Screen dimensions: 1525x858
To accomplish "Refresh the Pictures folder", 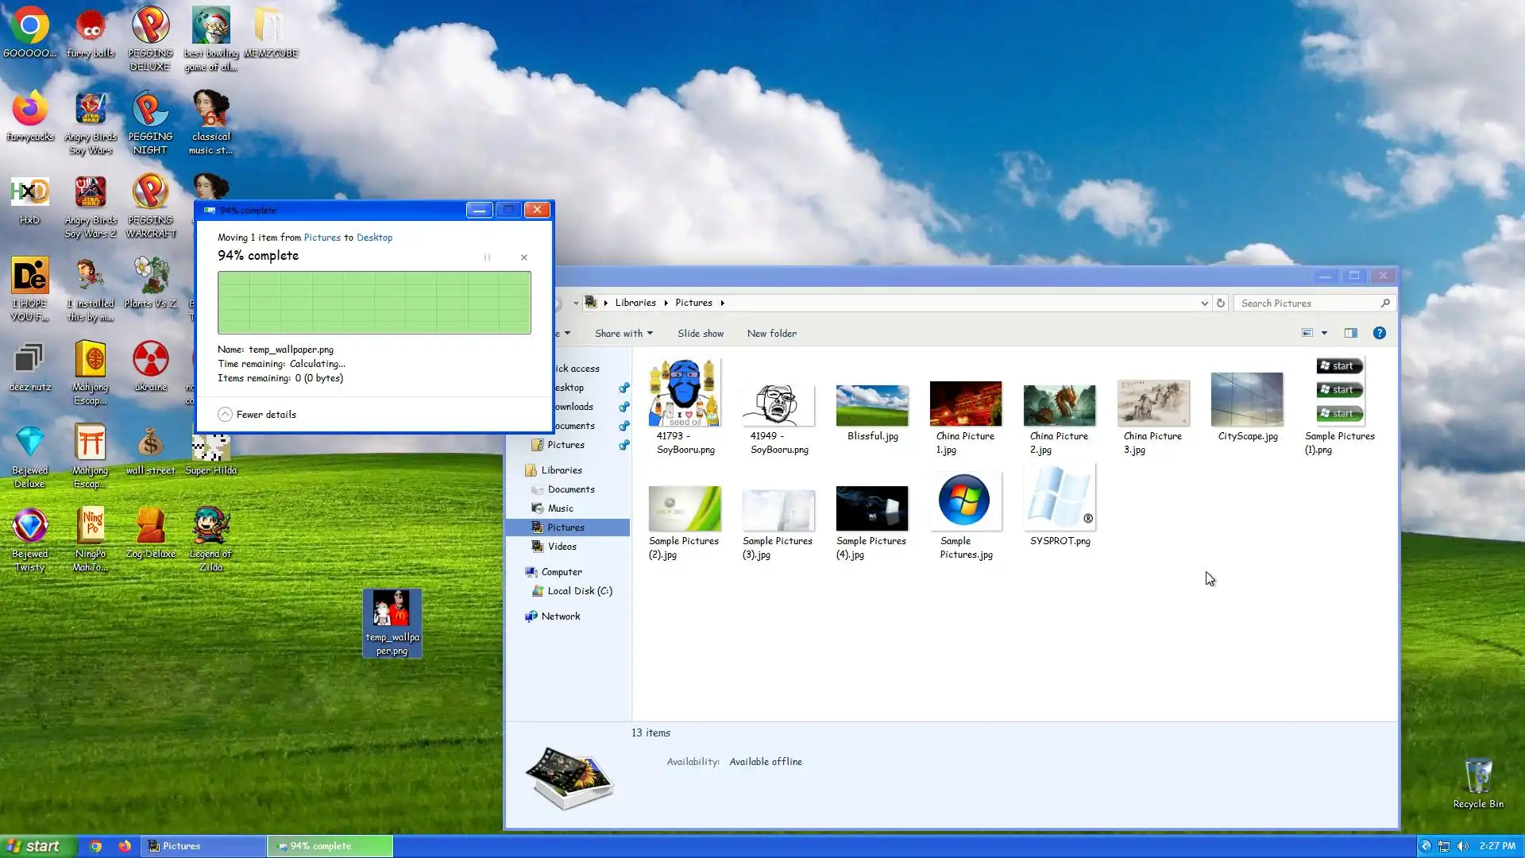I will point(1221,303).
